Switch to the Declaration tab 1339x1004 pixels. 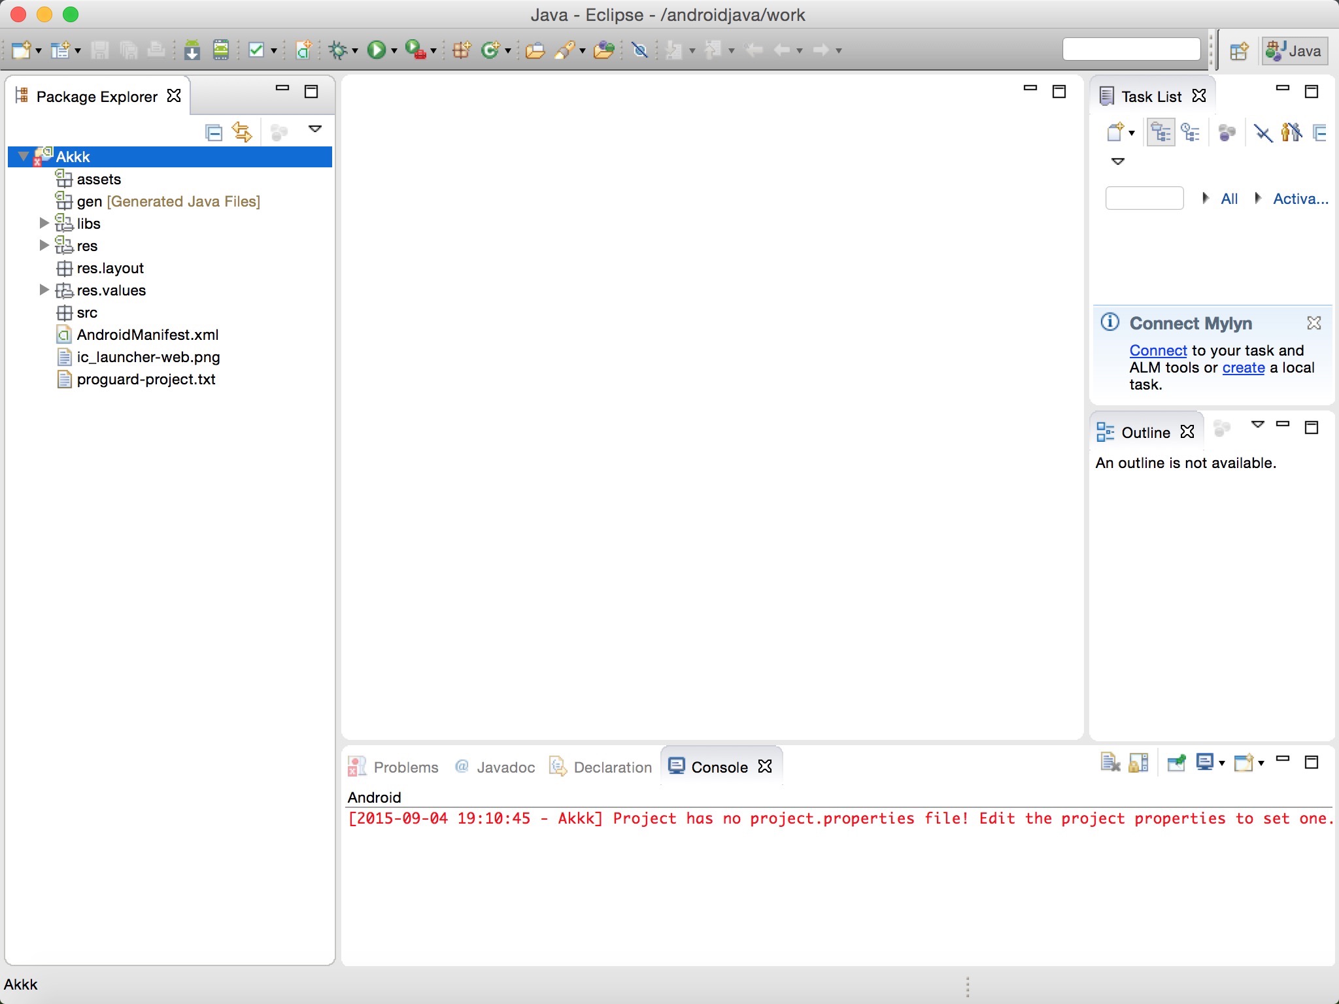click(601, 767)
